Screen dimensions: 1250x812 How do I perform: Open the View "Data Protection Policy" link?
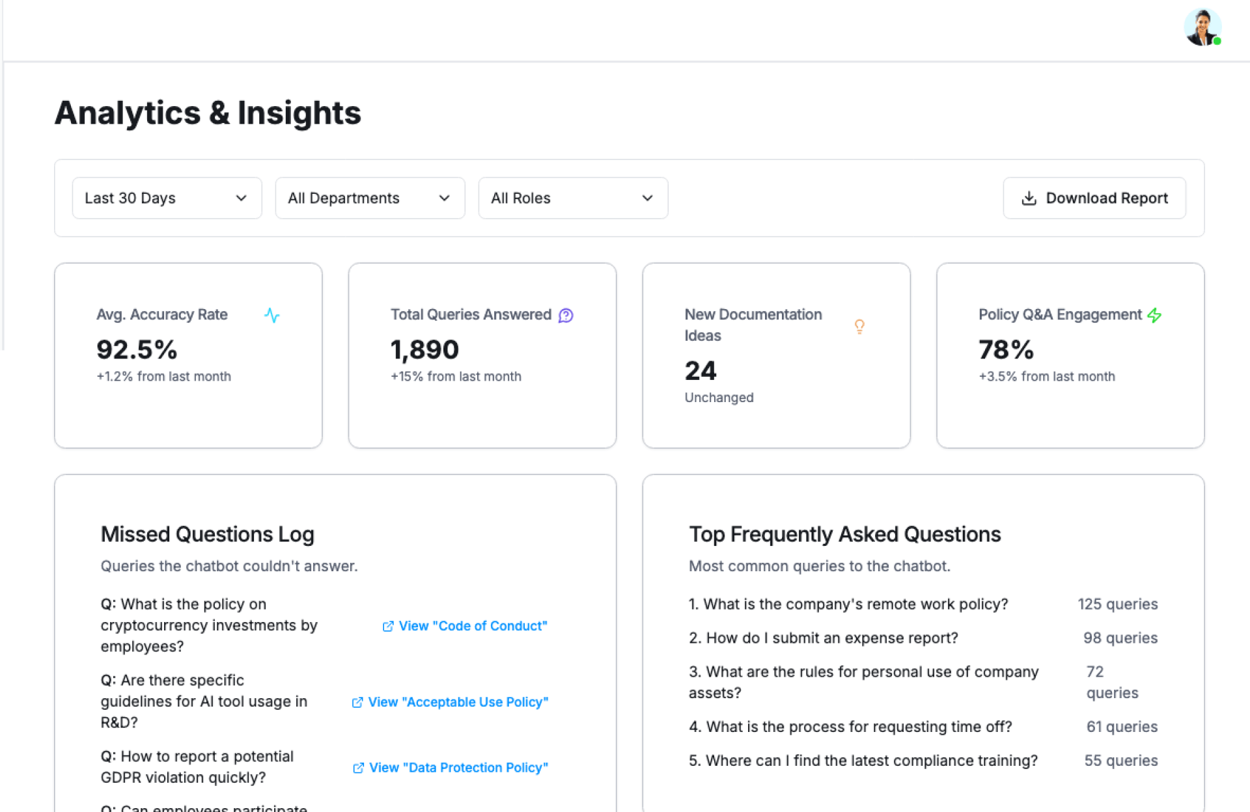458,768
